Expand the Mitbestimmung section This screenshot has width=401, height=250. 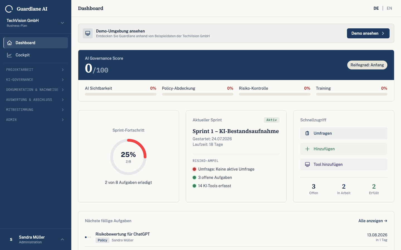coord(36,110)
